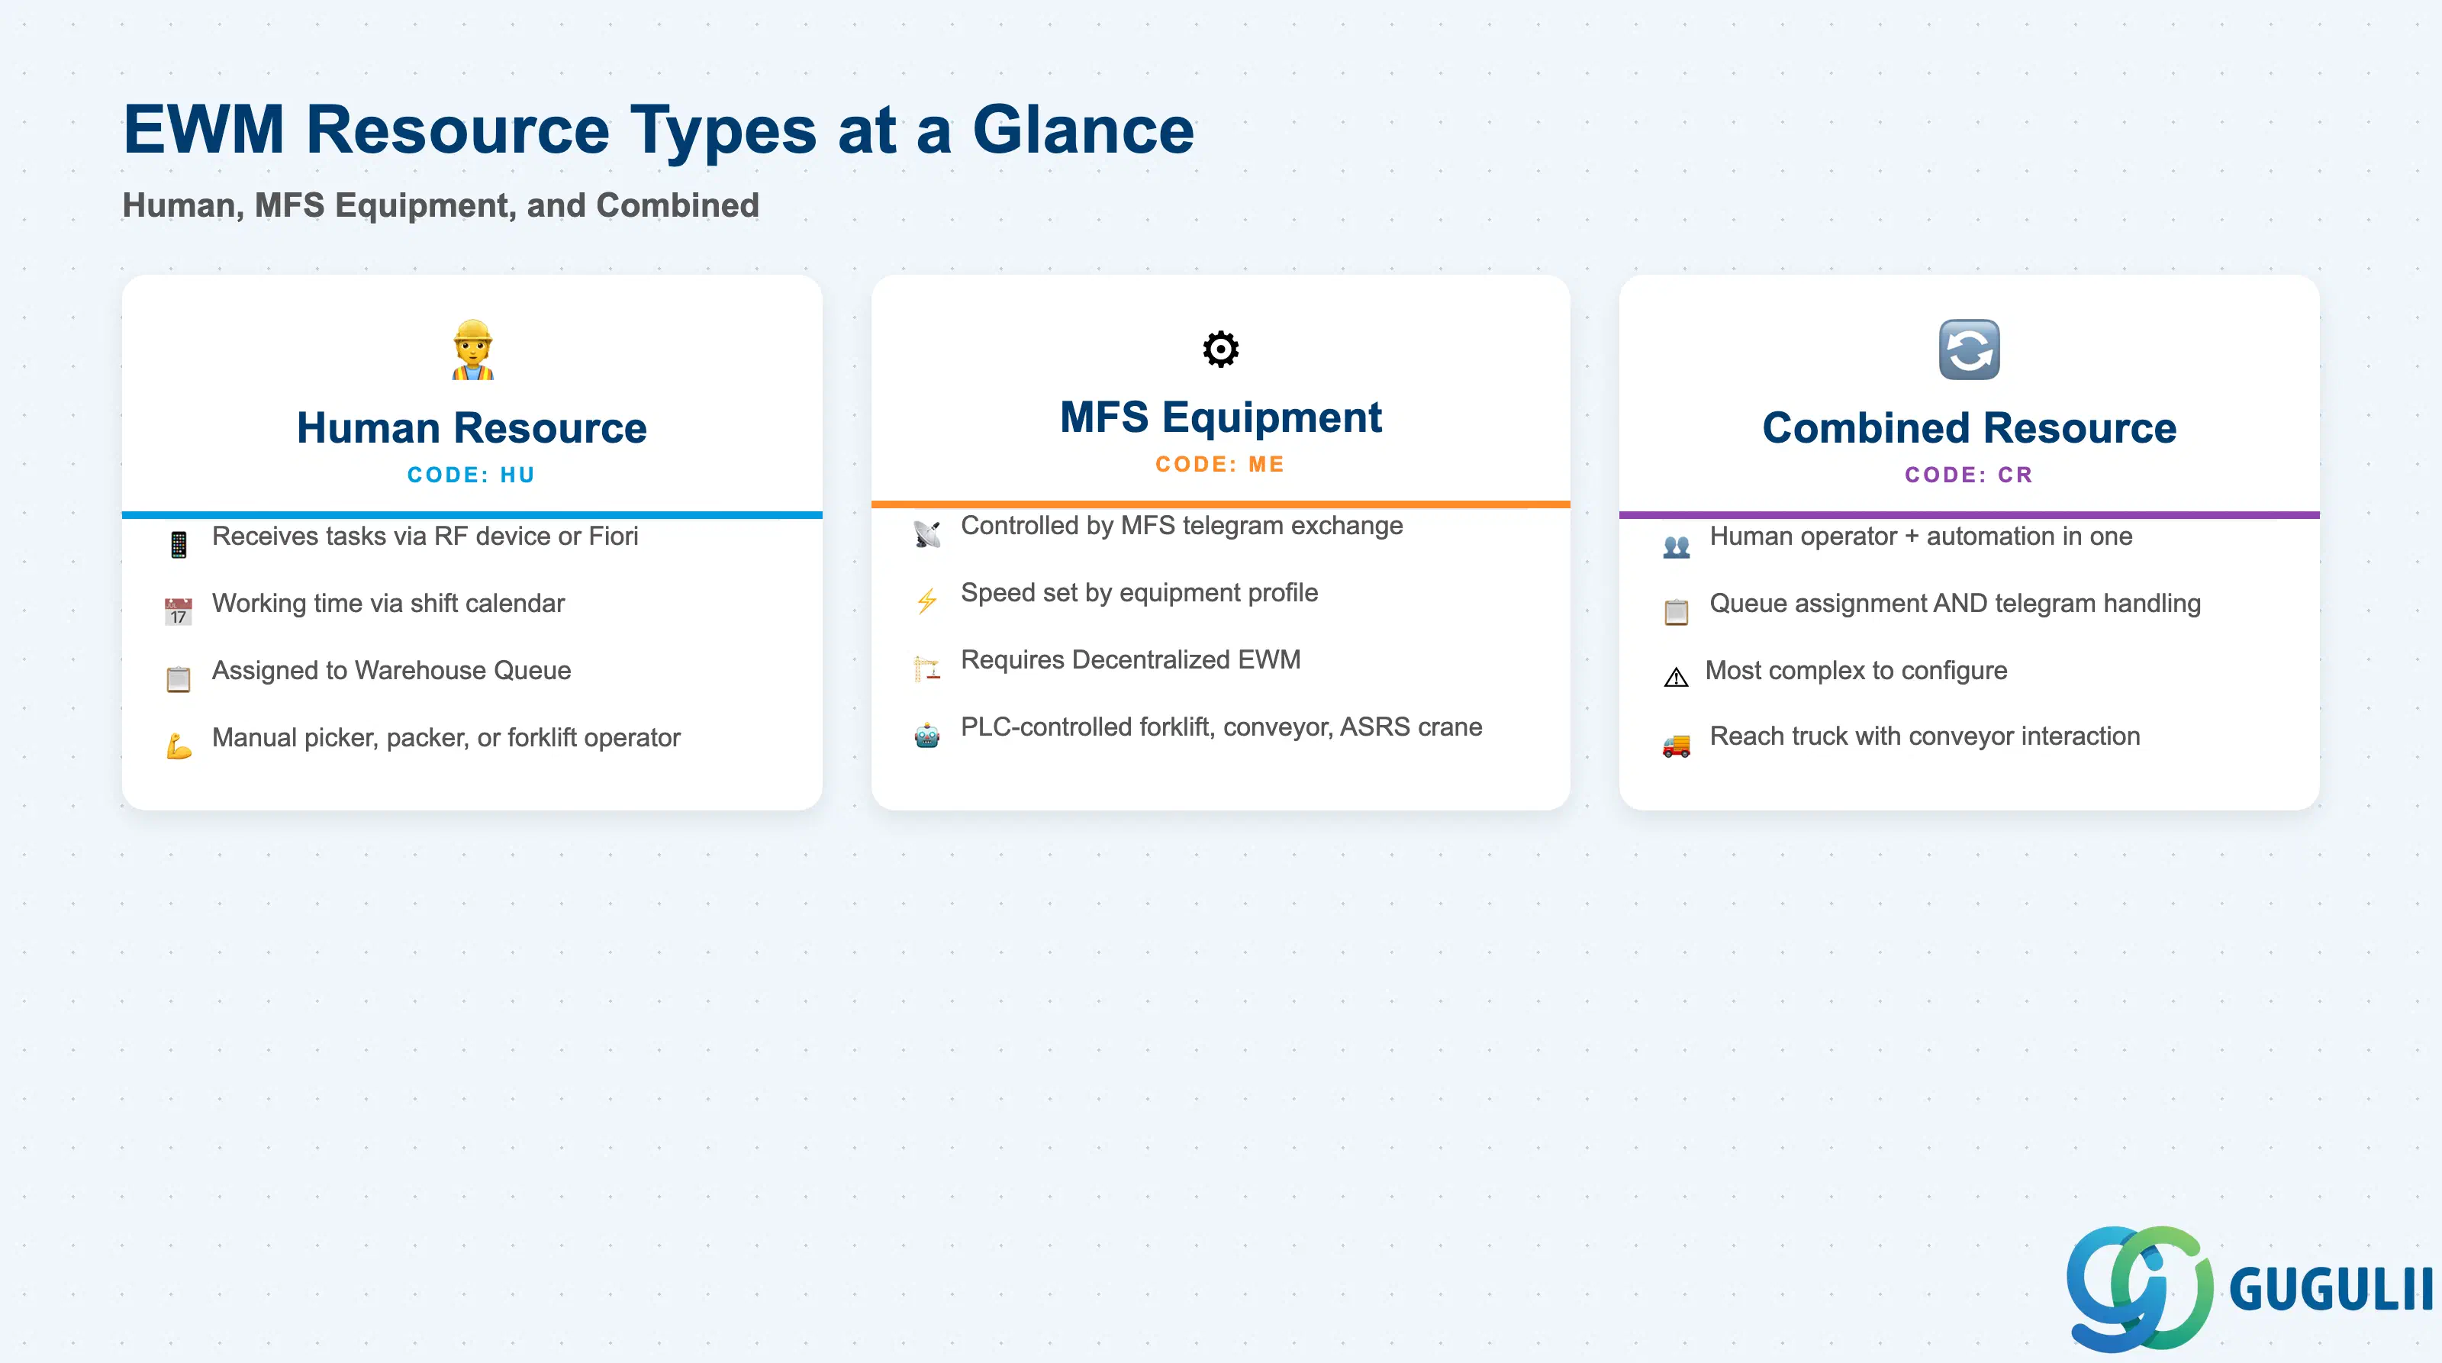Click the gear icon above MFS Equipment

(1220, 349)
